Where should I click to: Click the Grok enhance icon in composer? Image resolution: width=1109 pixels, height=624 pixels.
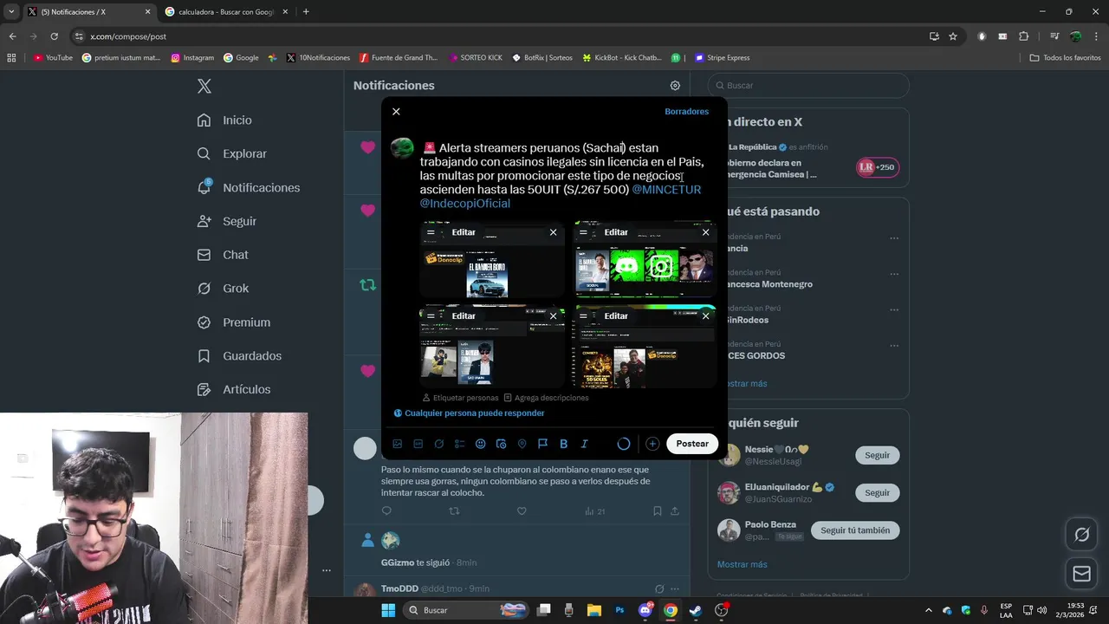[439, 444]
